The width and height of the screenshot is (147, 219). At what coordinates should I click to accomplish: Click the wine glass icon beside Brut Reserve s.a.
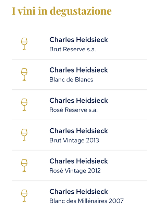click(x=24, y=44)
